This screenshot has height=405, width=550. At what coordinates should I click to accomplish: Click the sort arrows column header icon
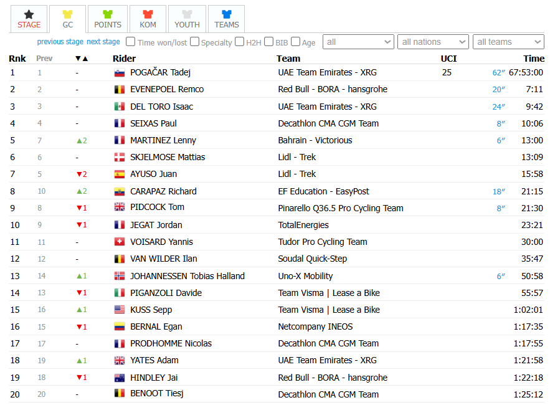click(x=82, y=59)
